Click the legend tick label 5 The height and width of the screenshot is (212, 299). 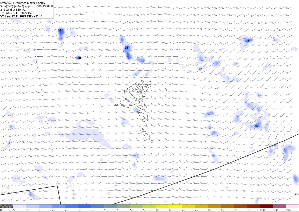[x=14, y=210]
